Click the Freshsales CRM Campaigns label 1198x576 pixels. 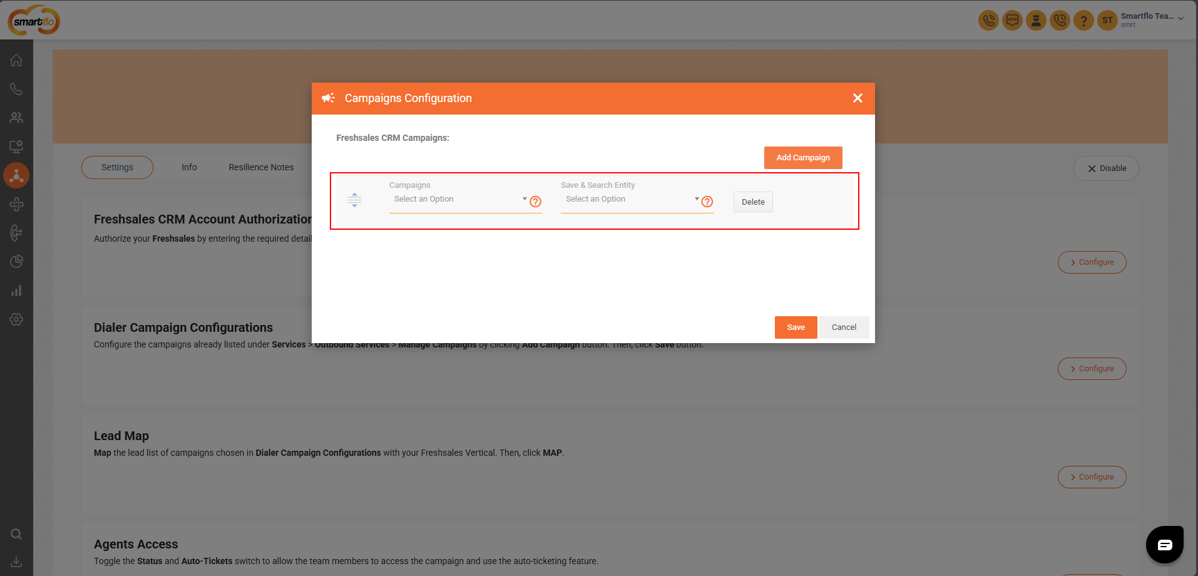point(392,138)
